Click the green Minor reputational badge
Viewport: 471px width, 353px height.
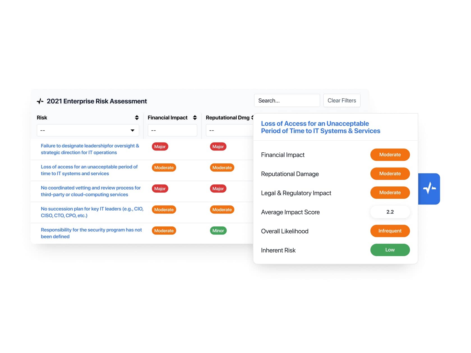(x=218, y=231)
